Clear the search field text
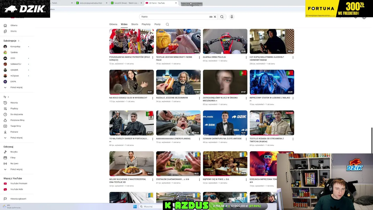Viewport: 373px width, 210px height. pyautogui.click(x=215, y=17)
